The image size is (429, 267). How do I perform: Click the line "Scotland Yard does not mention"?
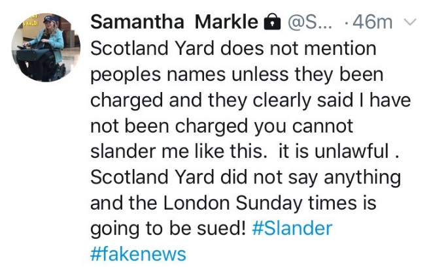click(x=225, y=48)
